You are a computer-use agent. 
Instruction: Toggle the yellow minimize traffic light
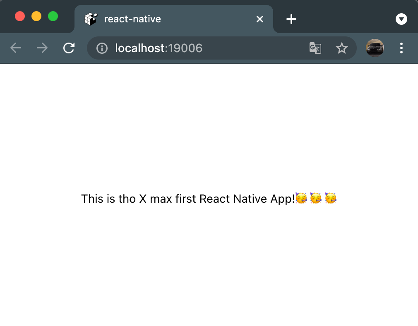tap(36, 16)
